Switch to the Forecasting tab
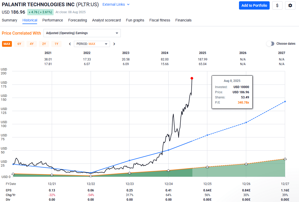The height and width of the screenshot is (202, 299). (x=78, y=20)
